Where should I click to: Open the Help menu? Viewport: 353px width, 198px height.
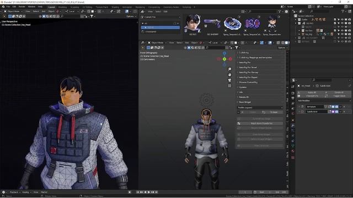(40, 7)
